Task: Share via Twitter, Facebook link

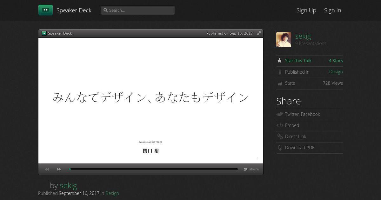Action: click(302, 114)
